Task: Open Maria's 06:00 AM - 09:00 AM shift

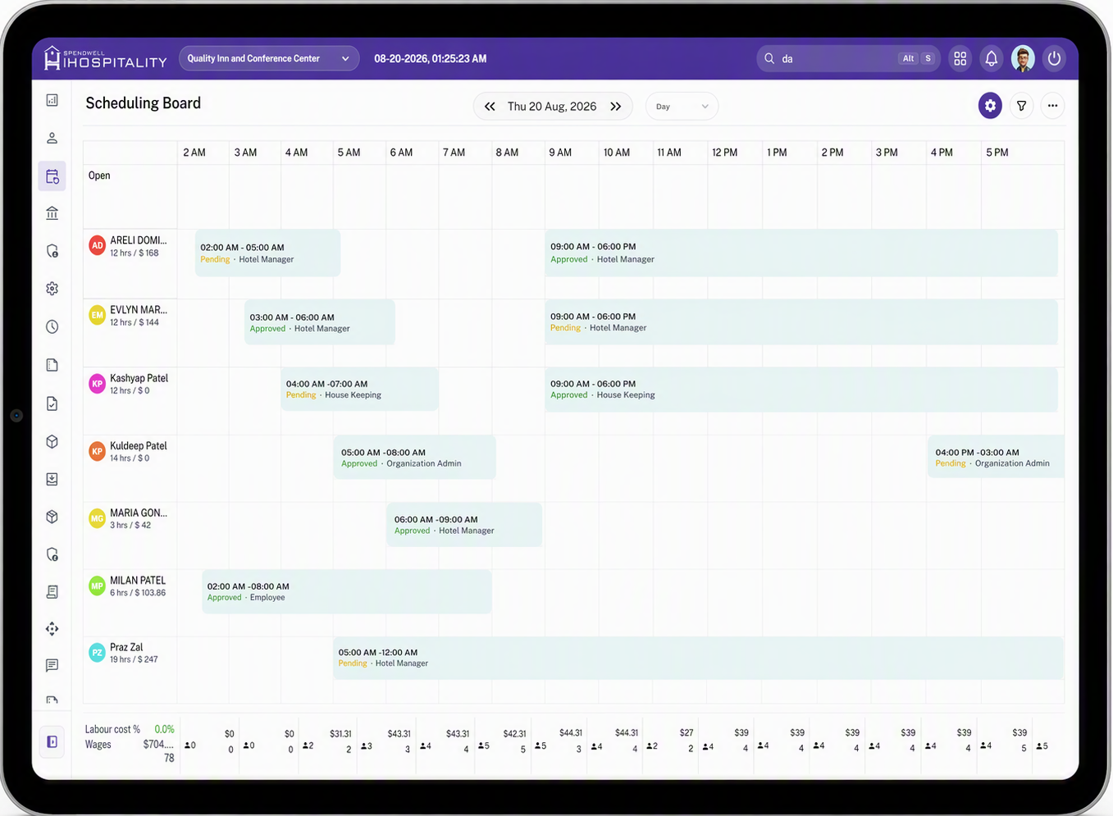Action: (464, 525)
